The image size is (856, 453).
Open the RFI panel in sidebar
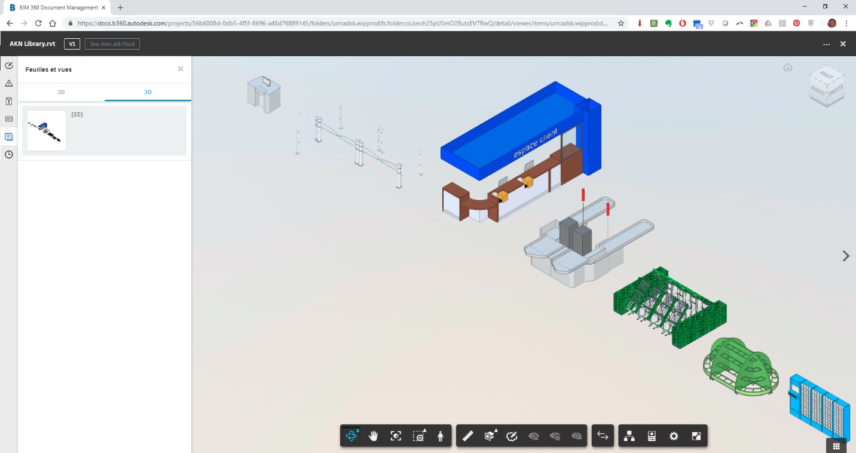coord(9,119)
